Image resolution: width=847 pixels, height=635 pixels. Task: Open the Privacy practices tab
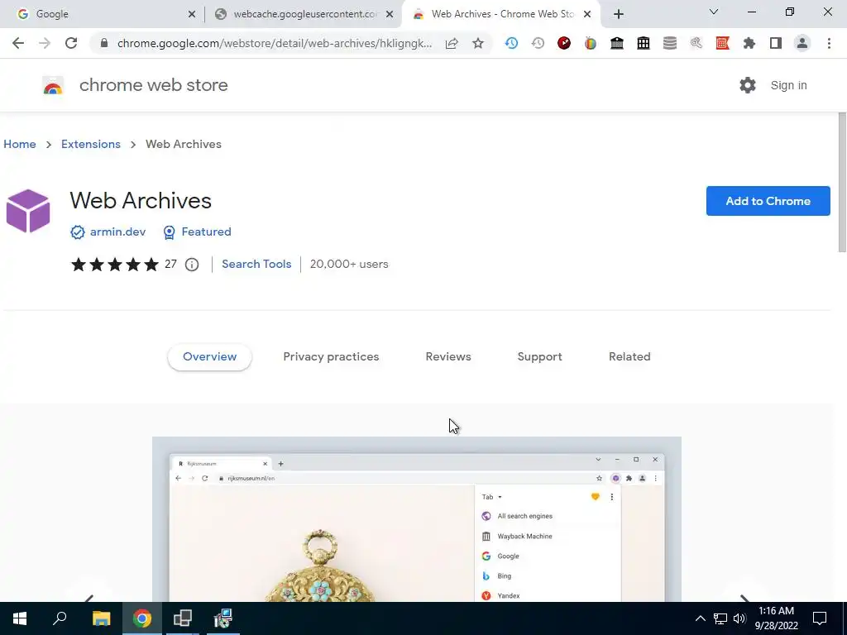[x=331, y=356]
